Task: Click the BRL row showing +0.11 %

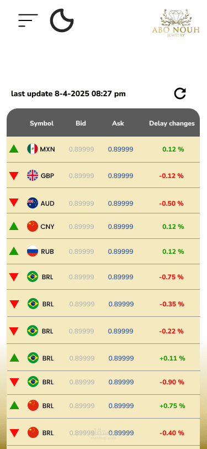Action: coord(103,358)
